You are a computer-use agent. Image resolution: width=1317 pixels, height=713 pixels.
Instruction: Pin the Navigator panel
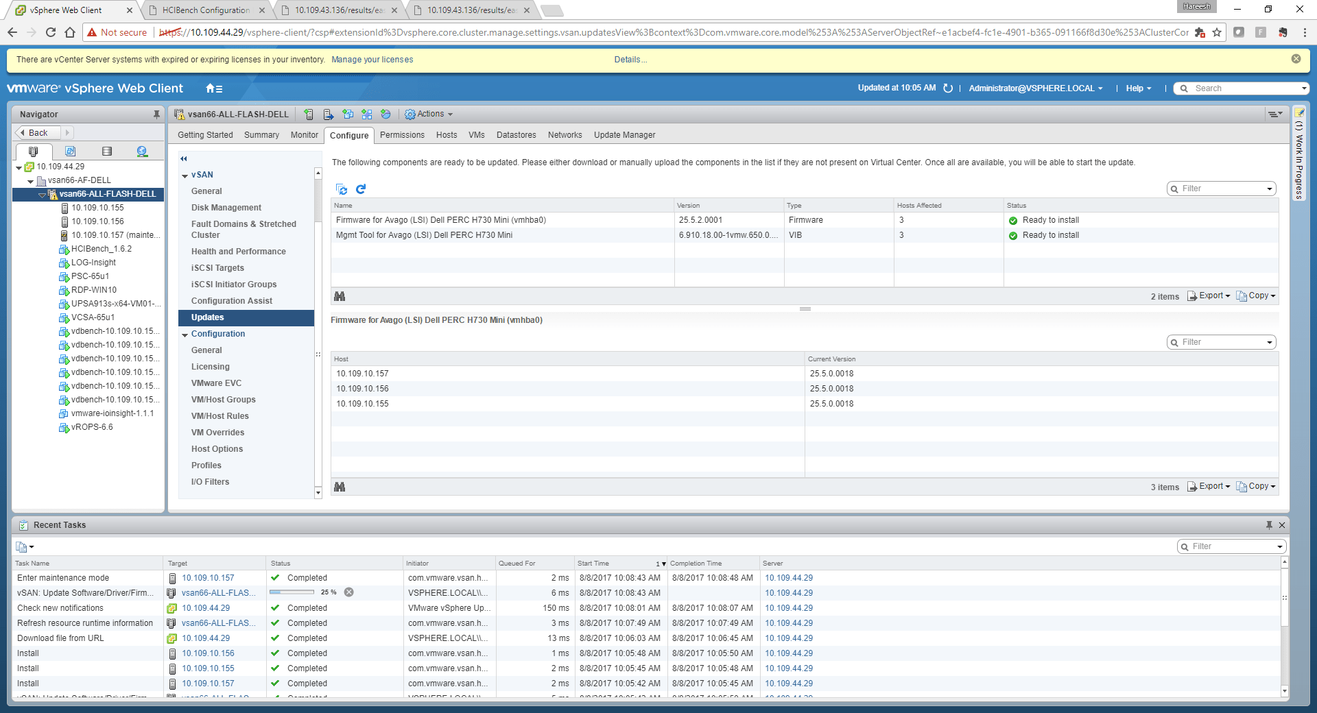pos(156,114)
